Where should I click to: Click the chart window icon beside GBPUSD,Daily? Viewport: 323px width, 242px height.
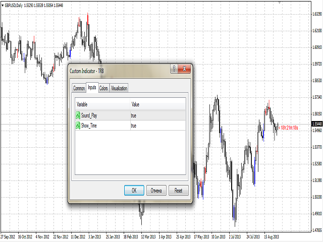pyautogui.click(x=4, y=4)
